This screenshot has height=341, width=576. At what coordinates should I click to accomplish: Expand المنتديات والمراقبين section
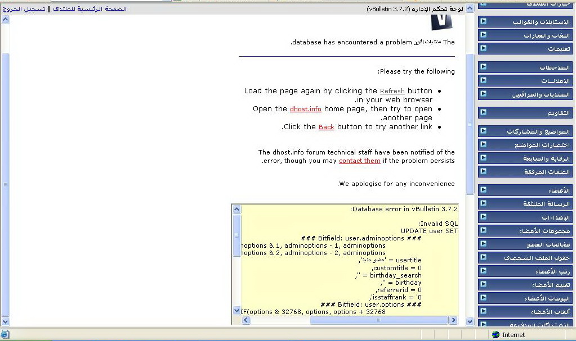[525, 94]
